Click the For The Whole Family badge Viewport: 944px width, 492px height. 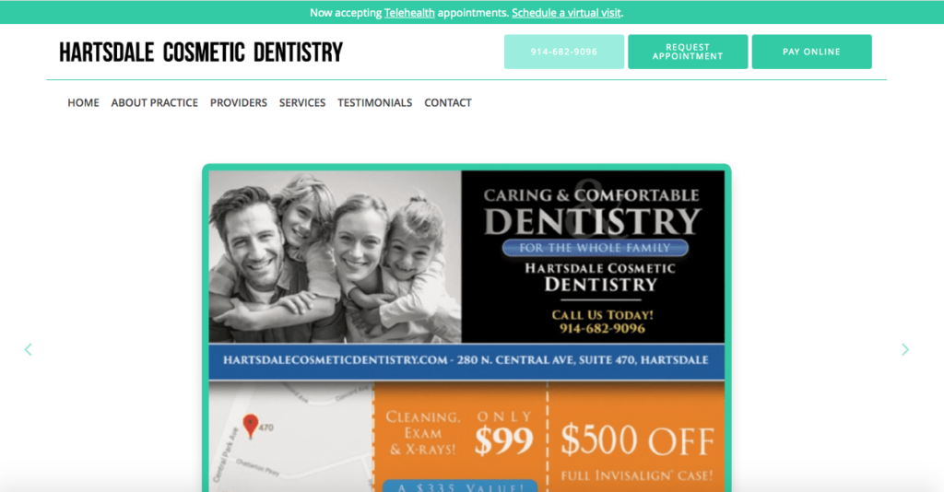click(x=595, y=248)
